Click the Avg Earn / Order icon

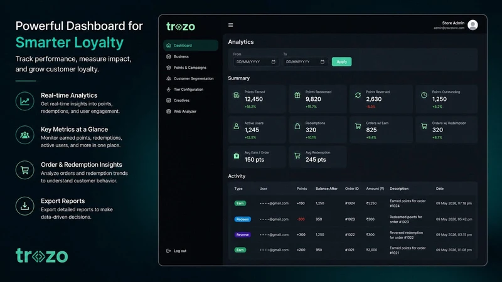point(237,155)
